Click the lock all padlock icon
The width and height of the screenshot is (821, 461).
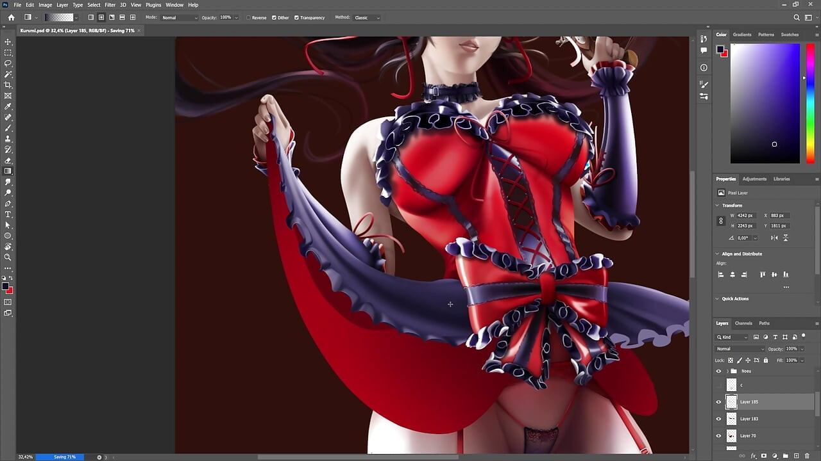[766, 360]
